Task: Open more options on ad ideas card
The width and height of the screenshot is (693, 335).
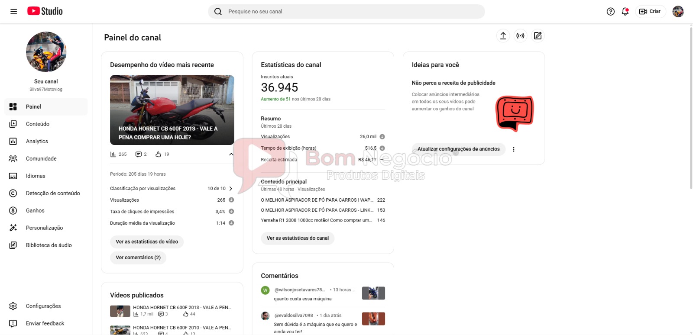Action: pos(514,149)
